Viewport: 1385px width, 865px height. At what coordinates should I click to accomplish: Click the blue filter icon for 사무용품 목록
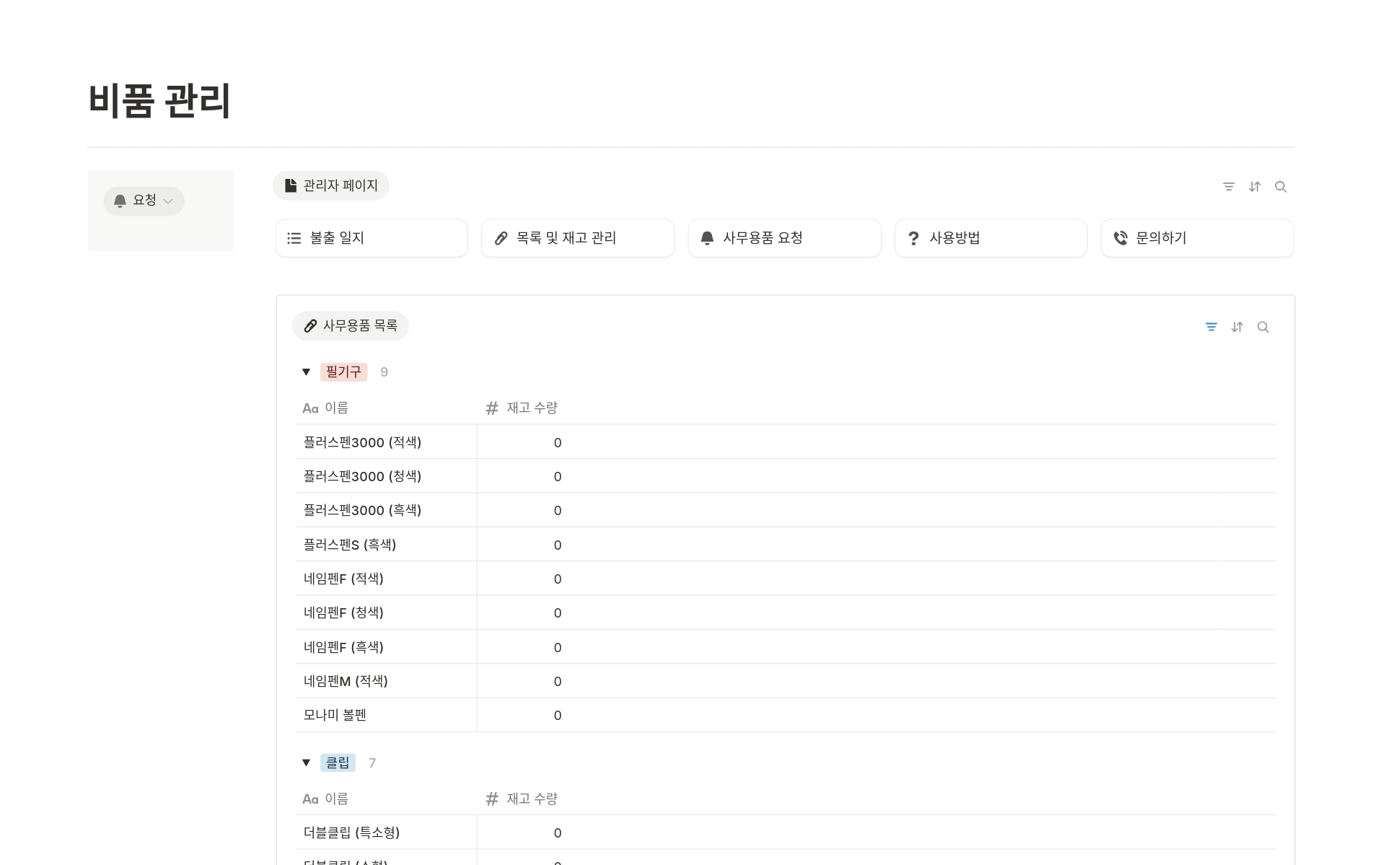1211,327
